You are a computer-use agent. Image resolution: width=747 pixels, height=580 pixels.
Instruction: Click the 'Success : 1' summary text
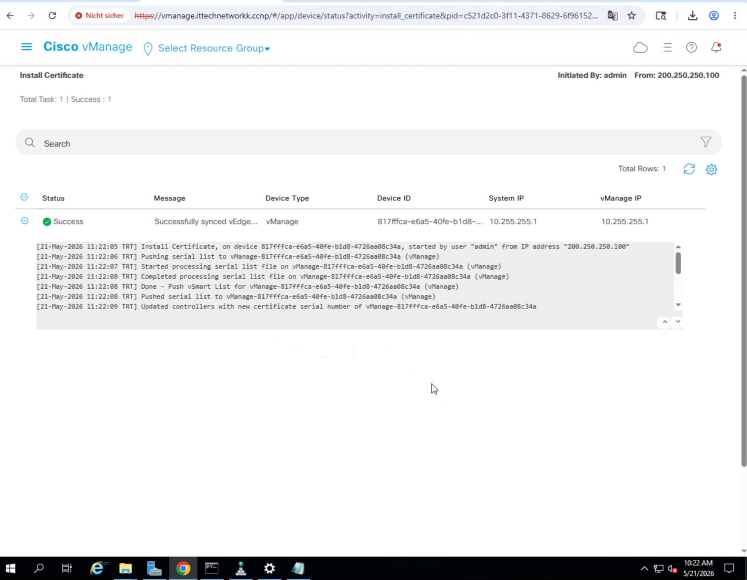[x=91, y=99]
